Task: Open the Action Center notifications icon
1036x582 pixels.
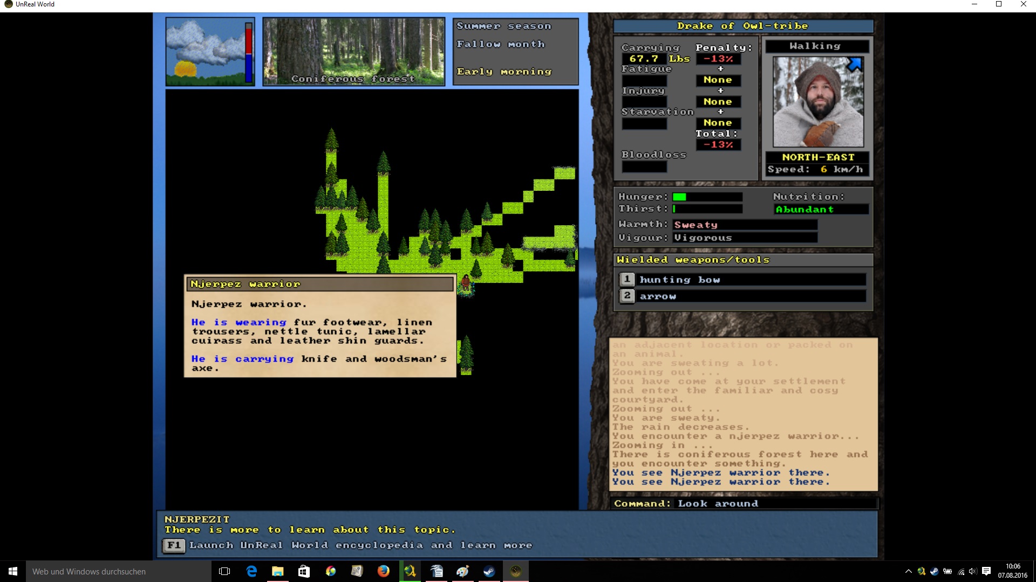Action: point(986,571)
